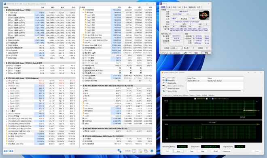Enable the Stress local disks checkbox
Image resolution: width=267 pixels, height=158 pixels.
tap(167, 88)
